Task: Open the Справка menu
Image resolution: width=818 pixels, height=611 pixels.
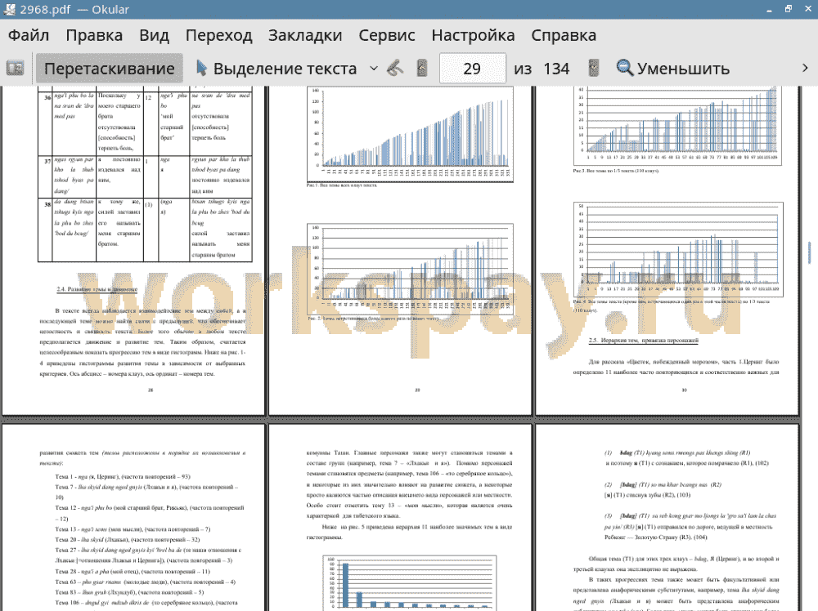Action: [564, 35]
